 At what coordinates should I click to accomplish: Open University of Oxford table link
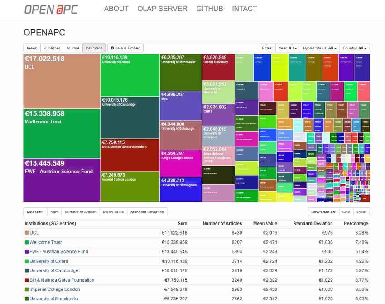(x=49, y=261)
